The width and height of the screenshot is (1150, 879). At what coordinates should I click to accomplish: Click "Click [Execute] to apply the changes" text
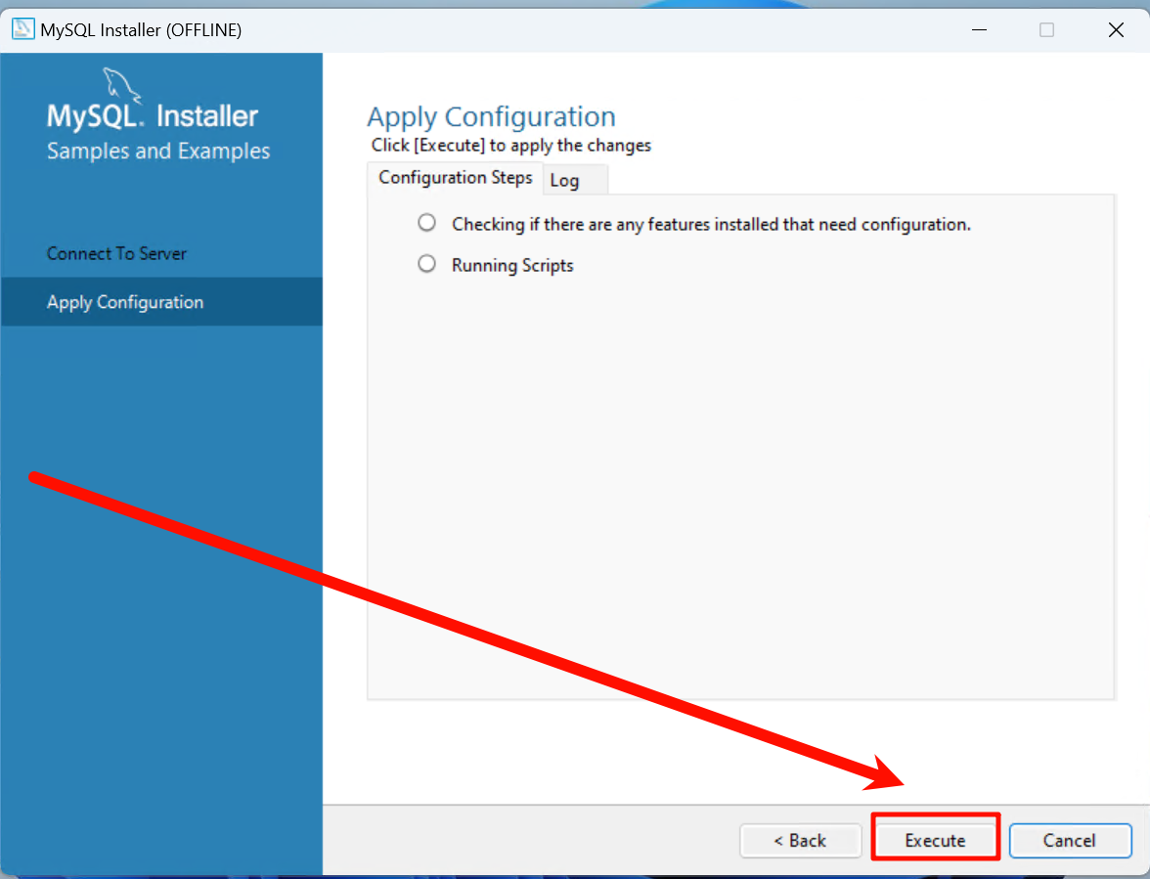tap(511, 145)
